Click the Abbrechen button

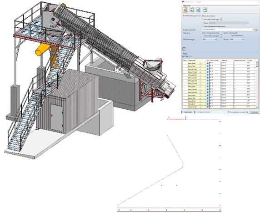pos(255,112)
